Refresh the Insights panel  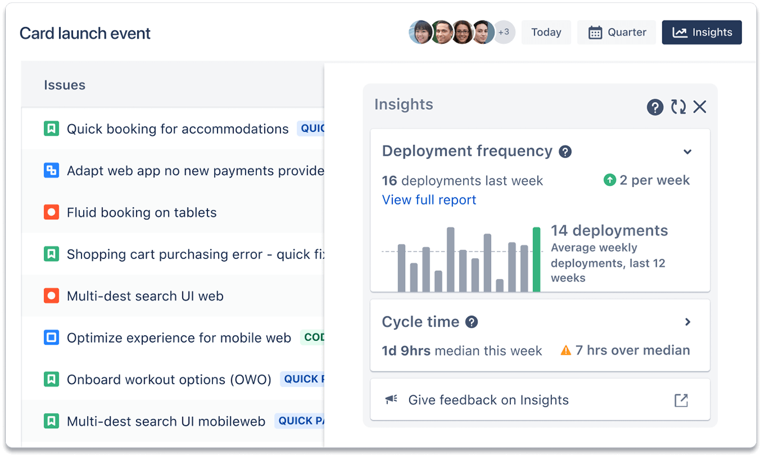click(x=678, y=106)
